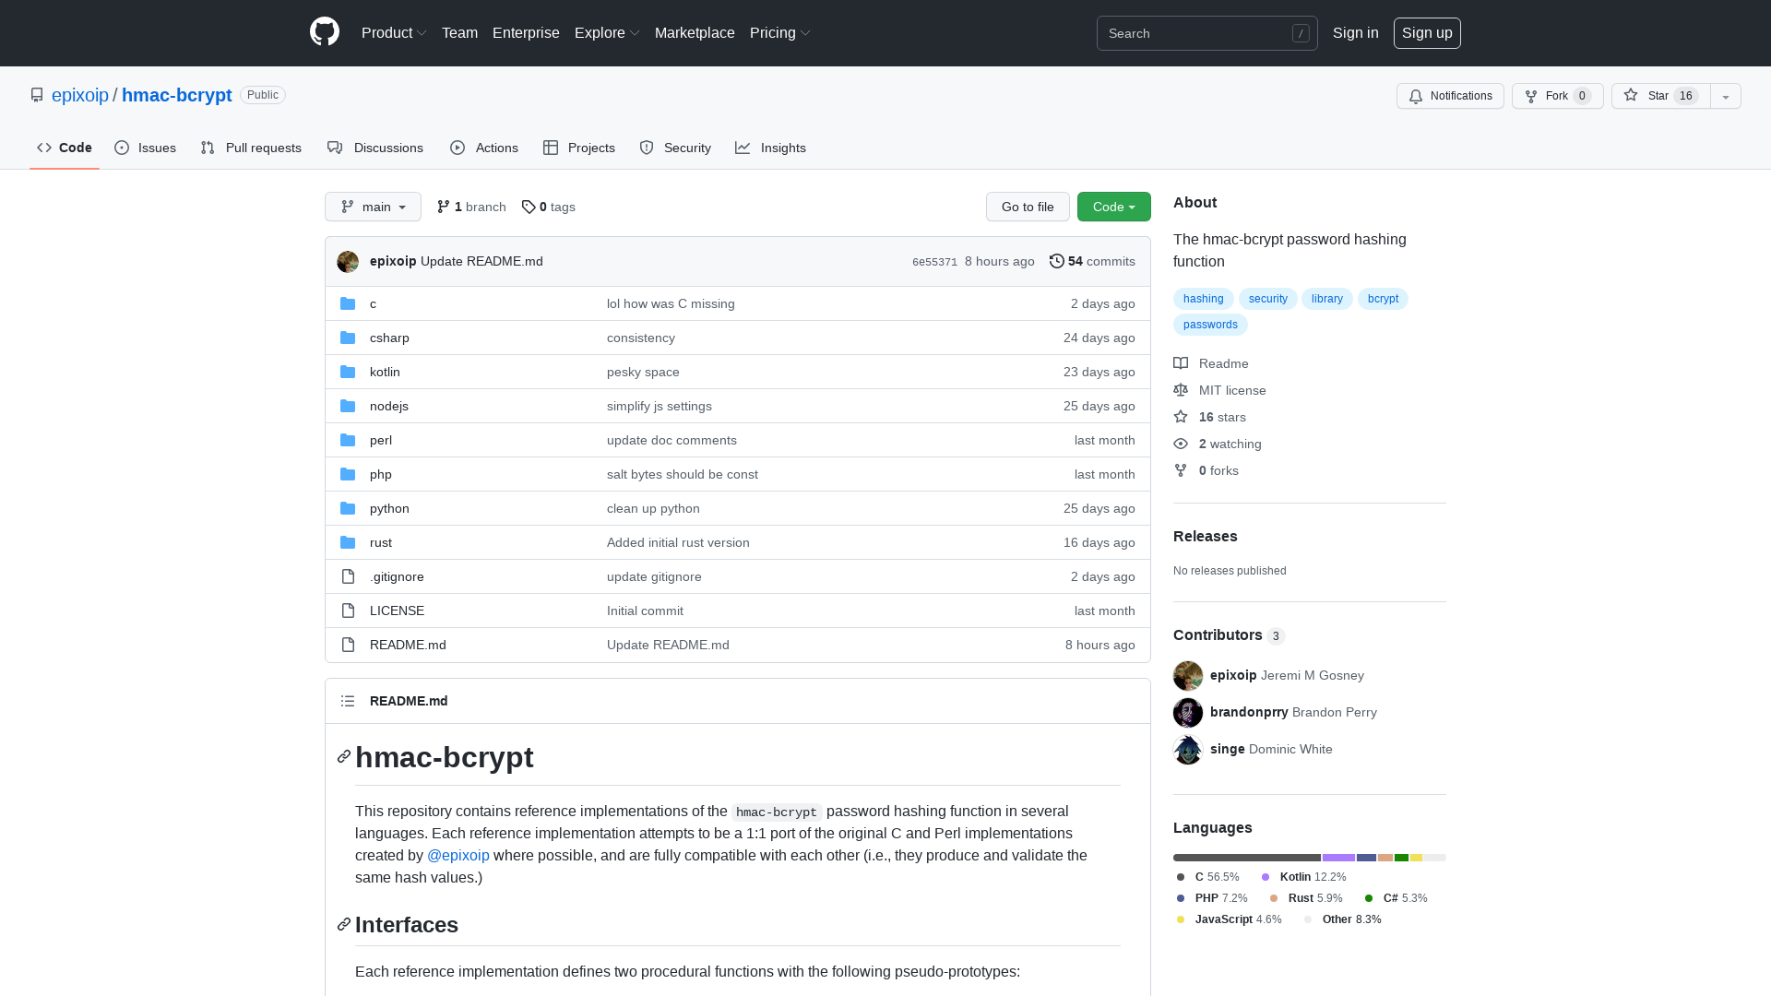This screenshot has height=996, width=1771.
Task: Click the GitHub logo icon
Action: (324, 31)
